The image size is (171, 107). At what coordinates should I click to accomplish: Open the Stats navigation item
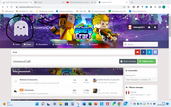70,44
